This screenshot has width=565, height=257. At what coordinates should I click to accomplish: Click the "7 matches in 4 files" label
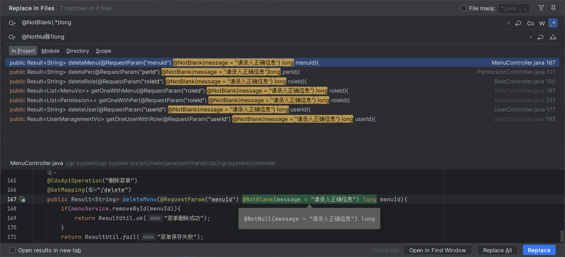tap(86, 8)
